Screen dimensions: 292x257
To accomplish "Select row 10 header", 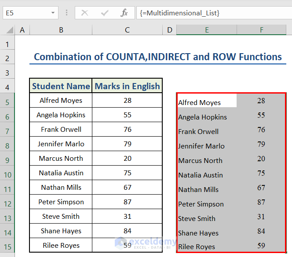I will pyautogui.click(x=7, y=174).
